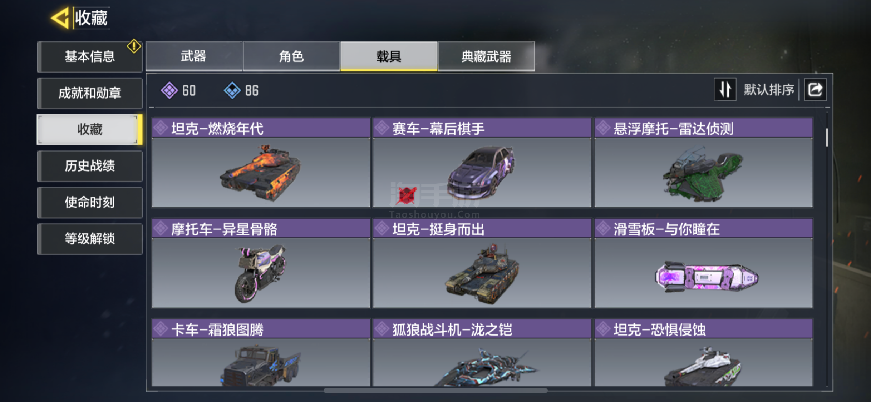
Task: Select the 载具 tab
Action: pyautogui.click(x=389, y=56)
